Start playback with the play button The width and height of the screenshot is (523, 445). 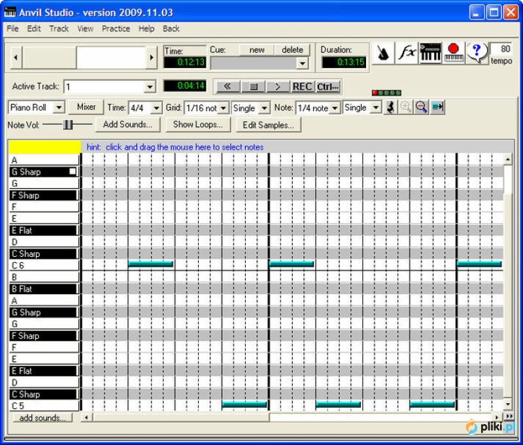pyautogui.click(x=278, y=87)
